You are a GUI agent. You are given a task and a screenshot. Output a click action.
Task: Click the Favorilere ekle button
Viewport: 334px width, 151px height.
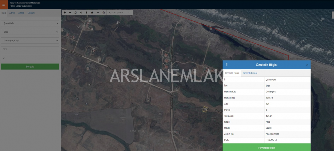tap(266, 148)
